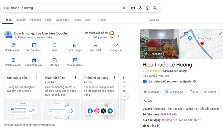Open the 6 đánh giá trên Google link

174,71
